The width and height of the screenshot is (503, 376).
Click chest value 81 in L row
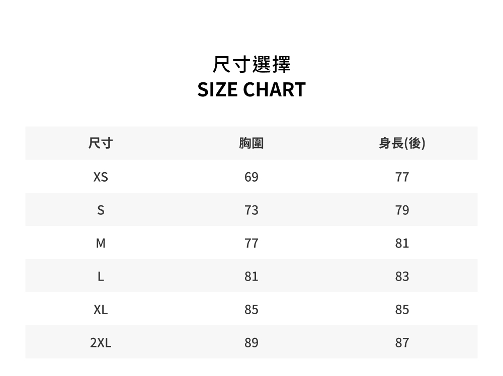(x=251, y=277)
